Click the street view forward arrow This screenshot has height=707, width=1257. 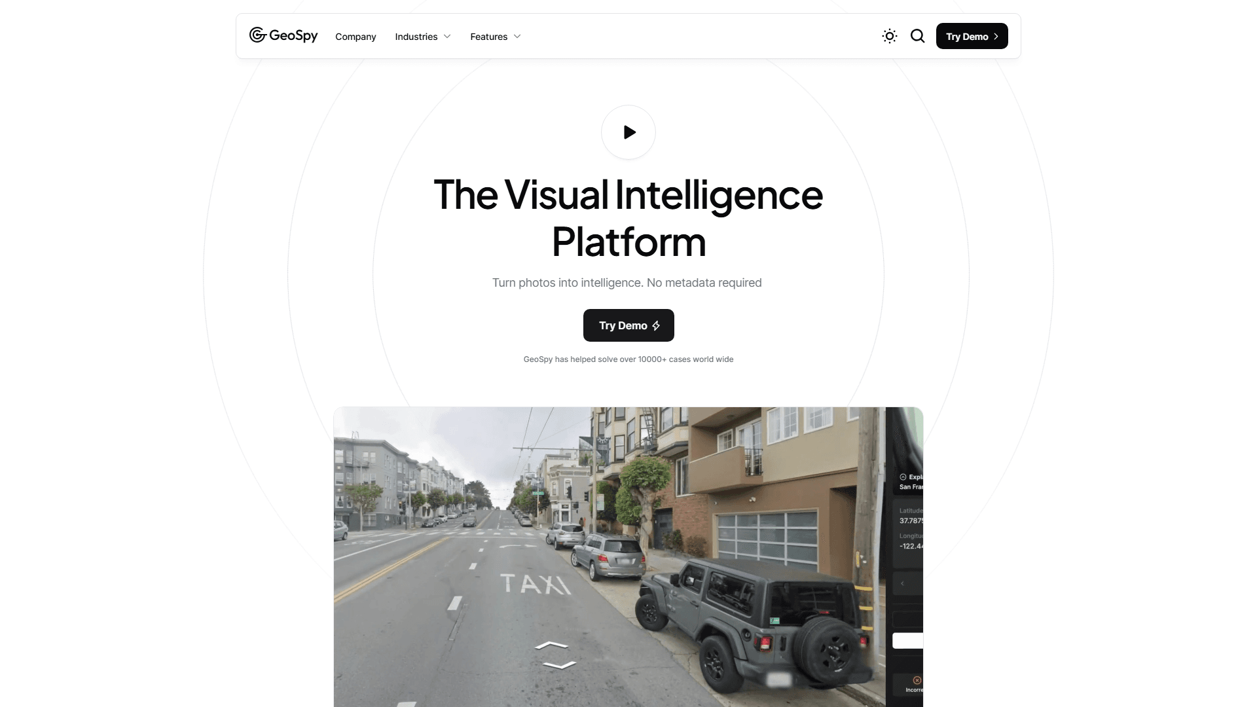pyautogui.click(x=551, y=645)
